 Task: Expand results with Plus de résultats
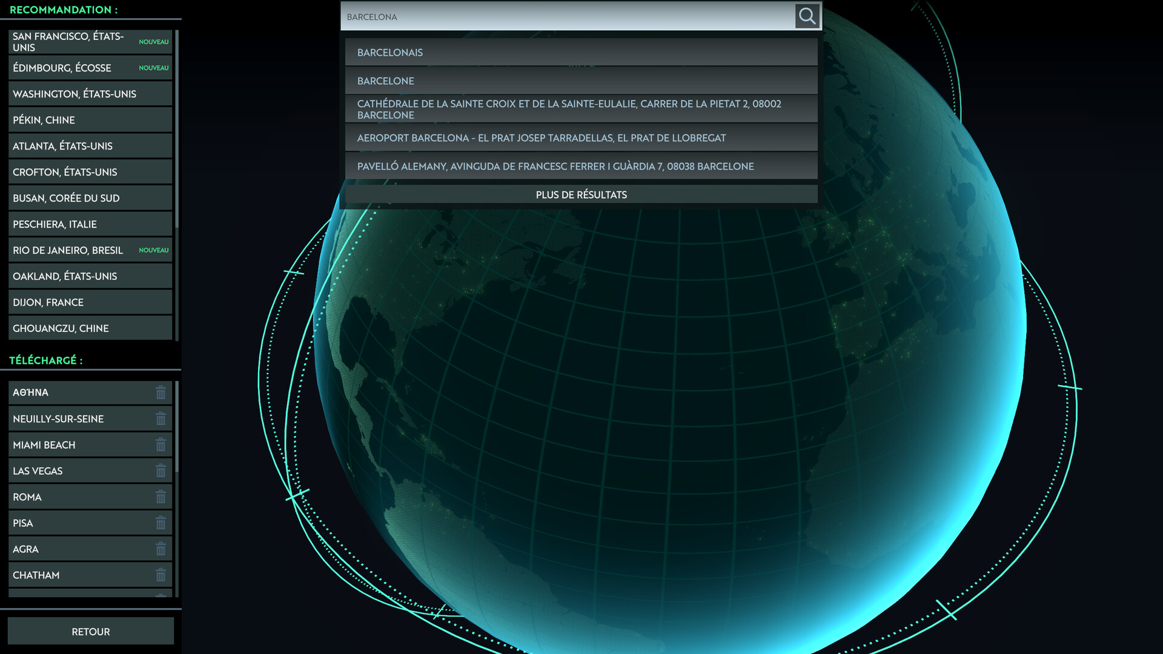point(580,194)
